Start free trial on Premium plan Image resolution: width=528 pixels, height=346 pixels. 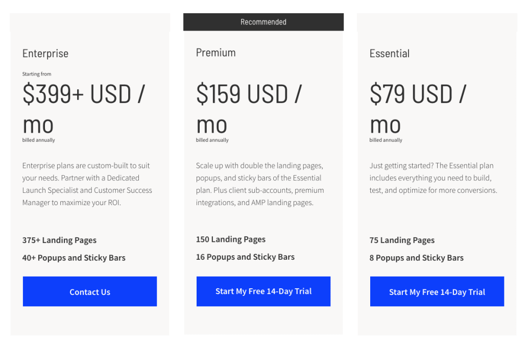pos(263,291)
